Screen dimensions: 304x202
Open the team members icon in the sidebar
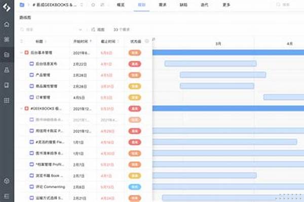[x=7, y=39]
